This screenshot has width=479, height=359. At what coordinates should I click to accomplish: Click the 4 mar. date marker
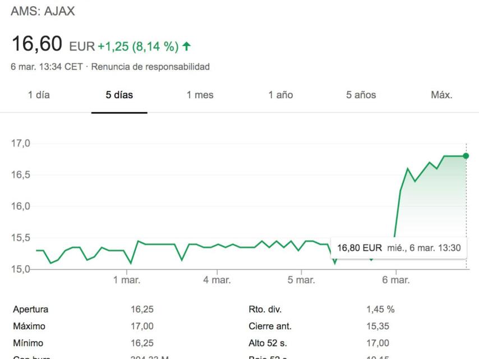point(217,280)
